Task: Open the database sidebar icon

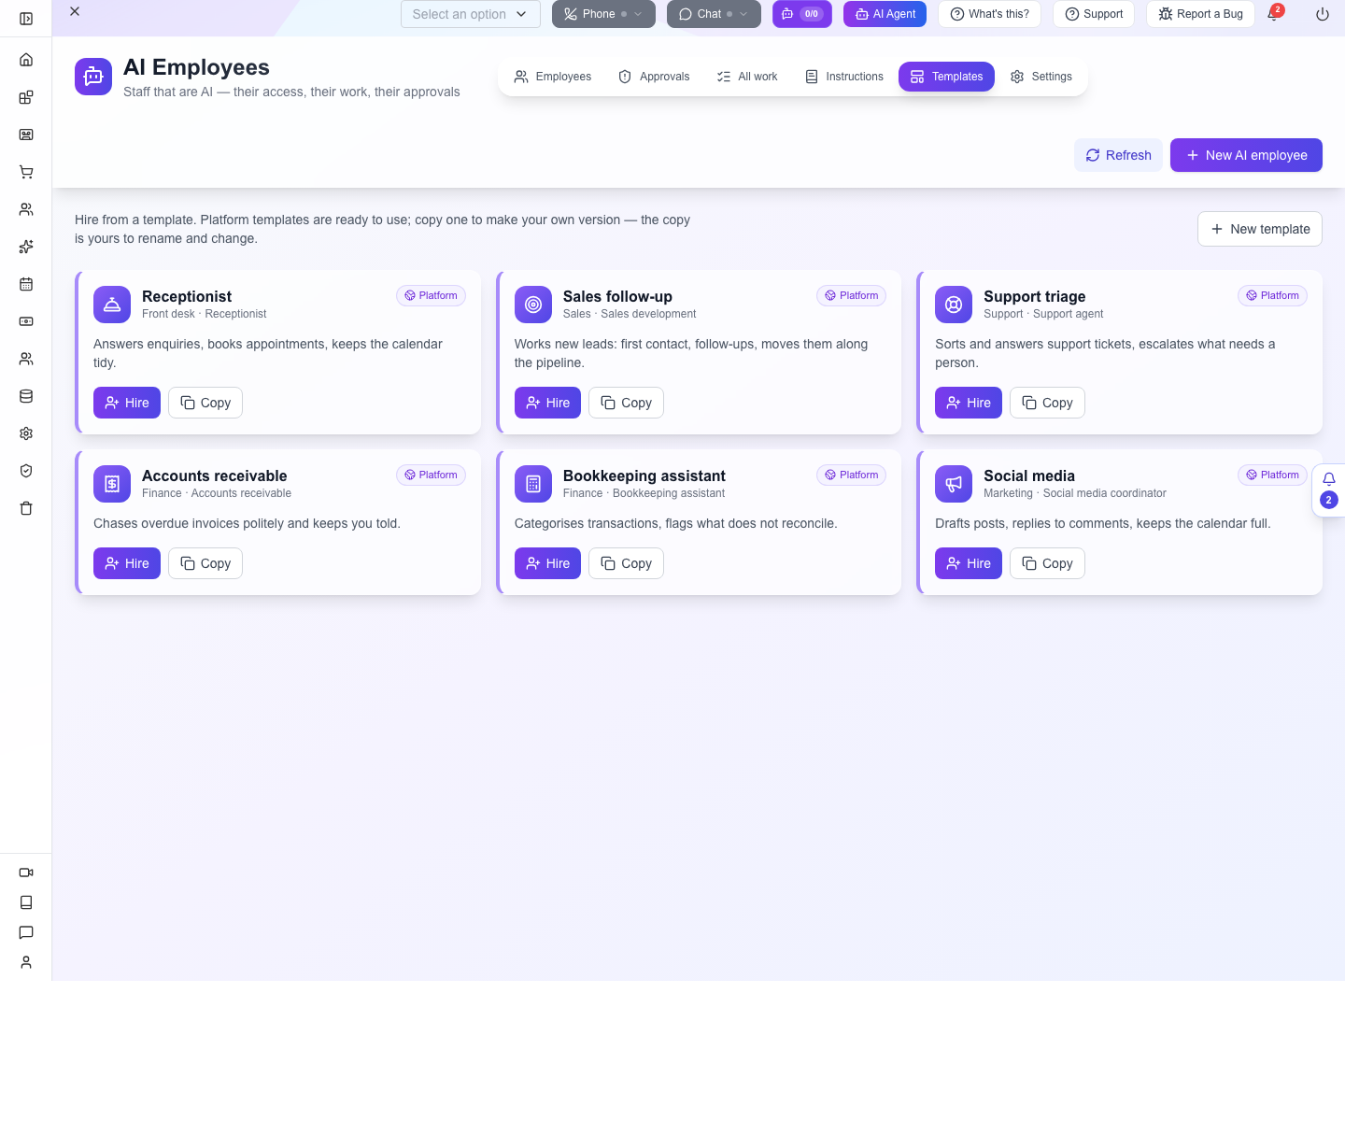Action: click(x=26, y=396)
